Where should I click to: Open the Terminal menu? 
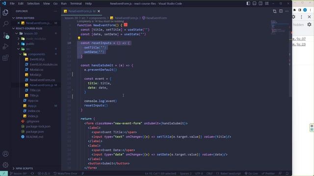click(x=76, y=3)
